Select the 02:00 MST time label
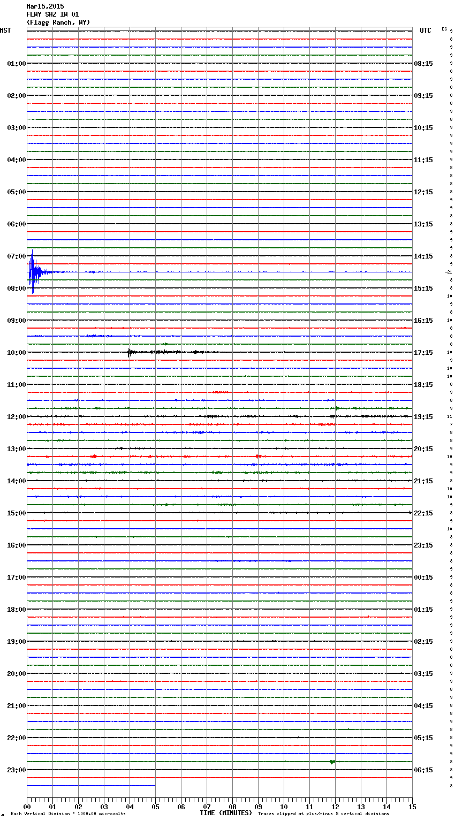The width and height of the screenshot is (455, 821). point(16,96)
